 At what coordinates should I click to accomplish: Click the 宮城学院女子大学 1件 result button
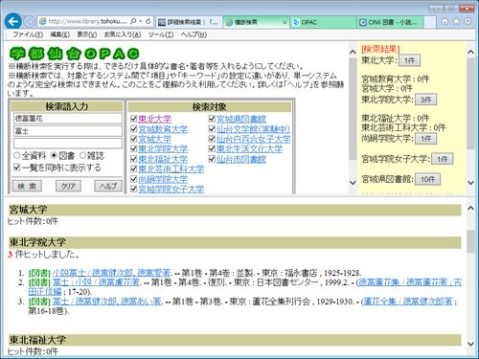pyautogui.click(x=443, y=159)
